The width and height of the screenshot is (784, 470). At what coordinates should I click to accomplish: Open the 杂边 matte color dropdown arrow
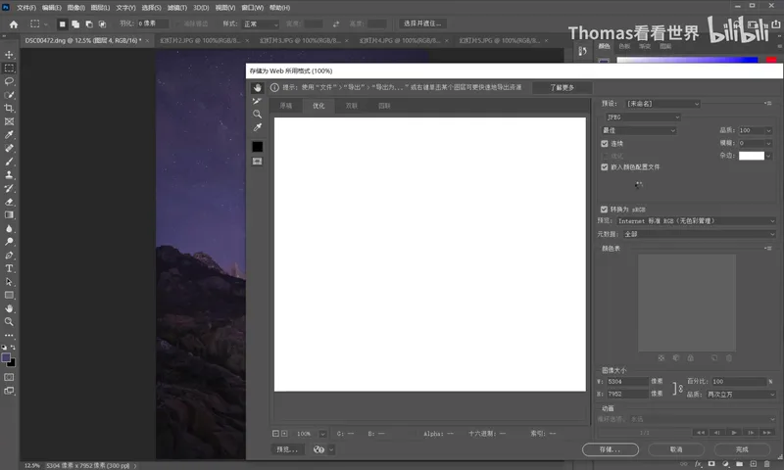(x=768, y=156)
